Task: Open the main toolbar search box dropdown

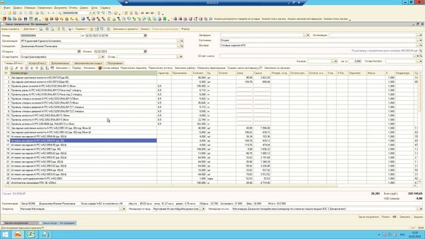Action: pos(90,13)
